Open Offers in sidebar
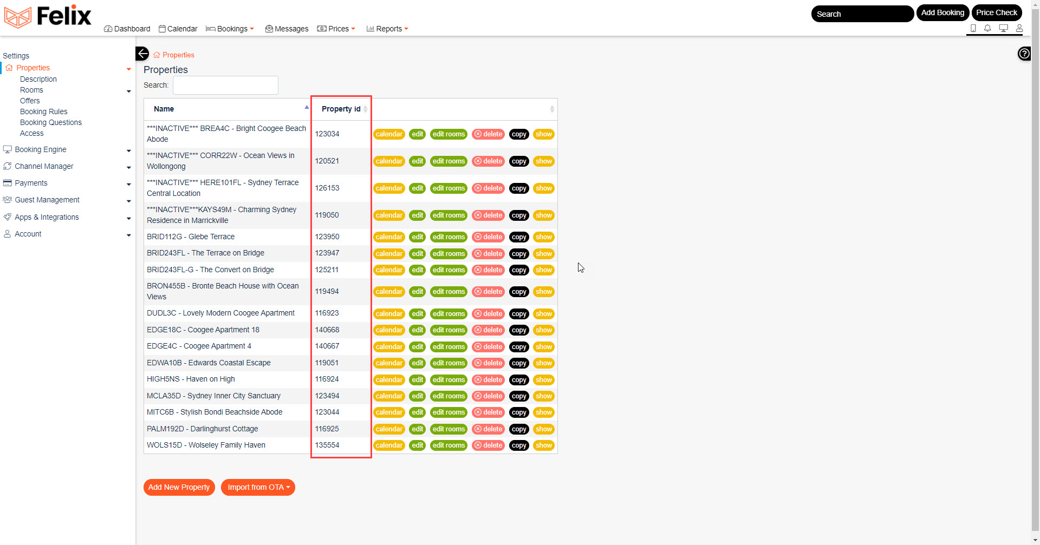The height and width of the screenshot is (545, 1040). 30,101
